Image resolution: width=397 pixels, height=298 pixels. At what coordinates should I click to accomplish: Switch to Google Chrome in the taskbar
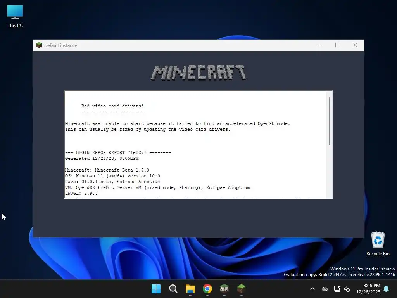tap(207, 289)
